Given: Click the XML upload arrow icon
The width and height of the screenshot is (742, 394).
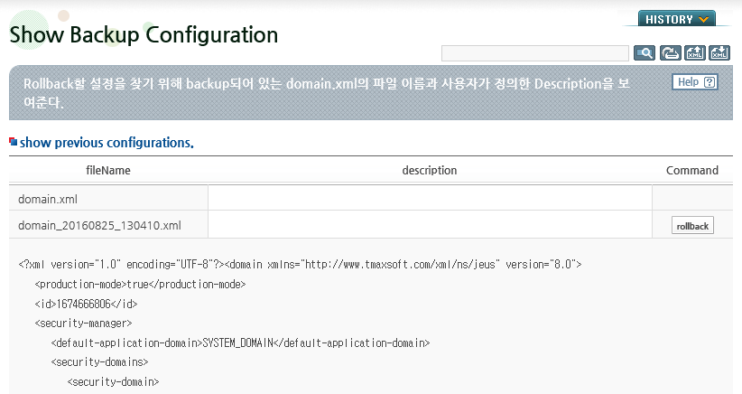Looking at the screenshot, I should click(695, 53).
